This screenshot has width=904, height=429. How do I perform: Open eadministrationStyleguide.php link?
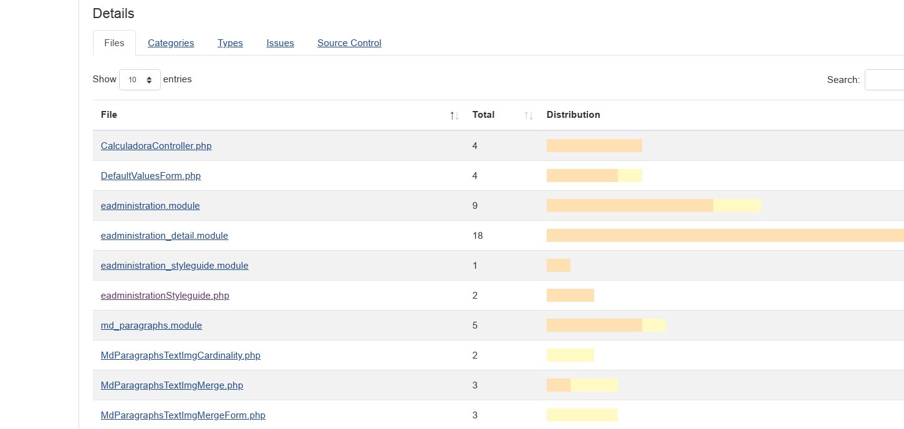pos(165,296)
